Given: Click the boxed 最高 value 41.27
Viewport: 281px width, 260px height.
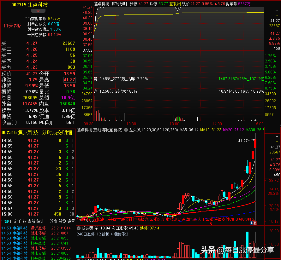Looking at the screenshot, I should pyautogui.click(x=69, y=80).
